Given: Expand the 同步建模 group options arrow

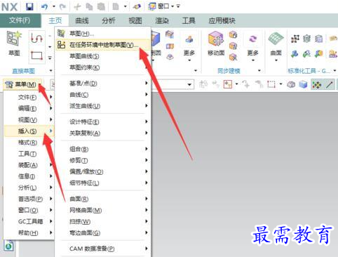Looking at the screenshot, I should (259, 70).
